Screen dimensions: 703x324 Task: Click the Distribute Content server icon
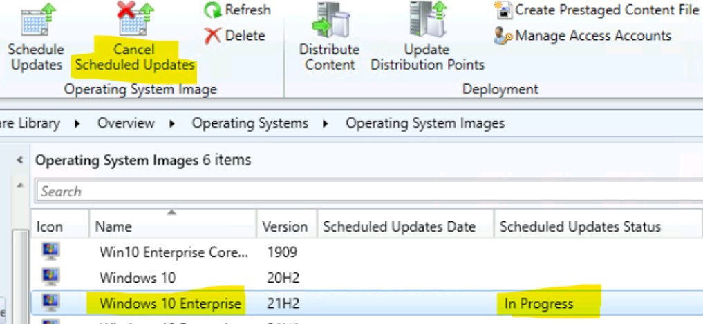coord(331,21)
